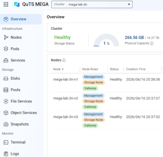This screenshot has height=157, width=163.
Task: Click Healthy status of mega-lab-3n-n1
Action: 116,80
